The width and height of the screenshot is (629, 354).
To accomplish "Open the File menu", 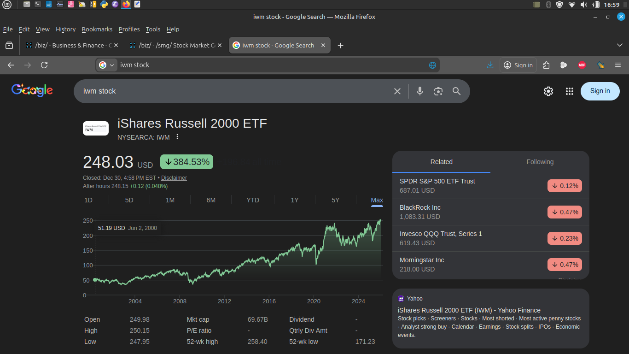I will point(8,29).
